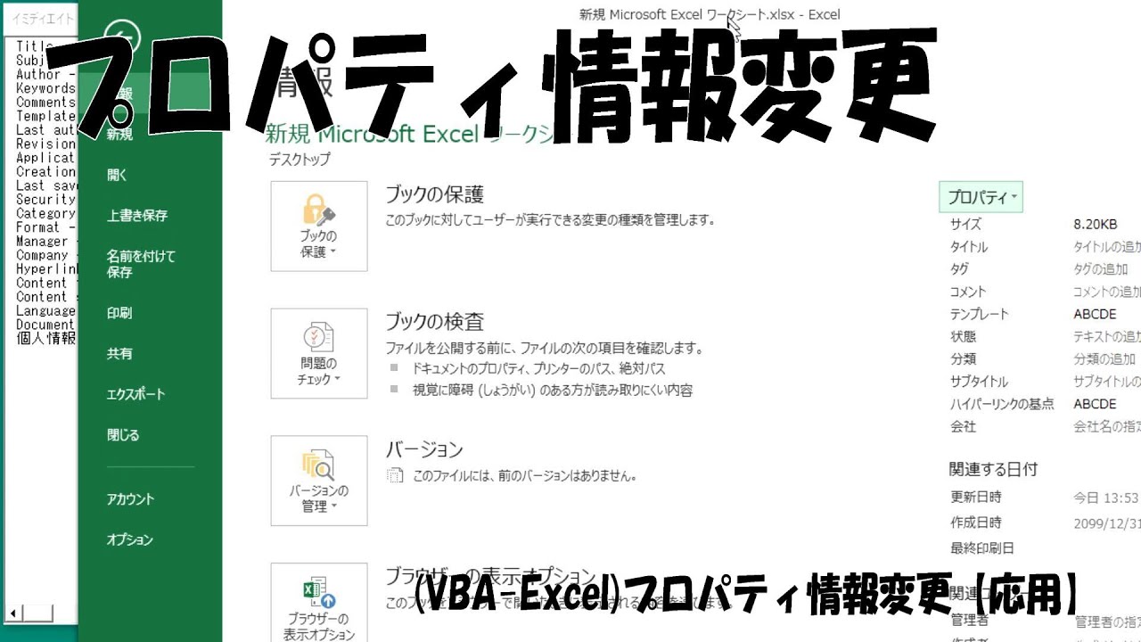
Task: Open the アカウント page
Action: (130, 499)
